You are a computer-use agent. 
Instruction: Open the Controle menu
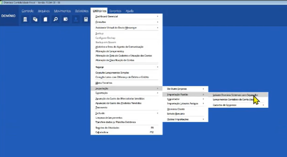click(x=27, y=11)
